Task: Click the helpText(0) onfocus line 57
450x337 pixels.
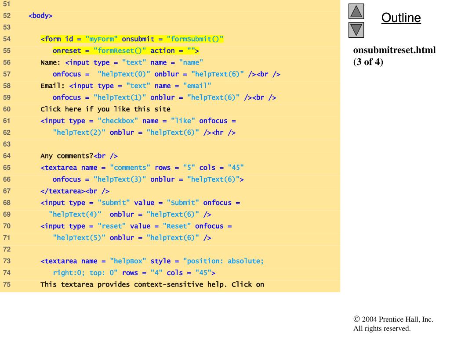Action: tap(167, 74)
